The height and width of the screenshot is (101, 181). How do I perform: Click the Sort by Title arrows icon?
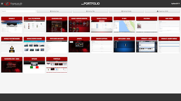87,11
